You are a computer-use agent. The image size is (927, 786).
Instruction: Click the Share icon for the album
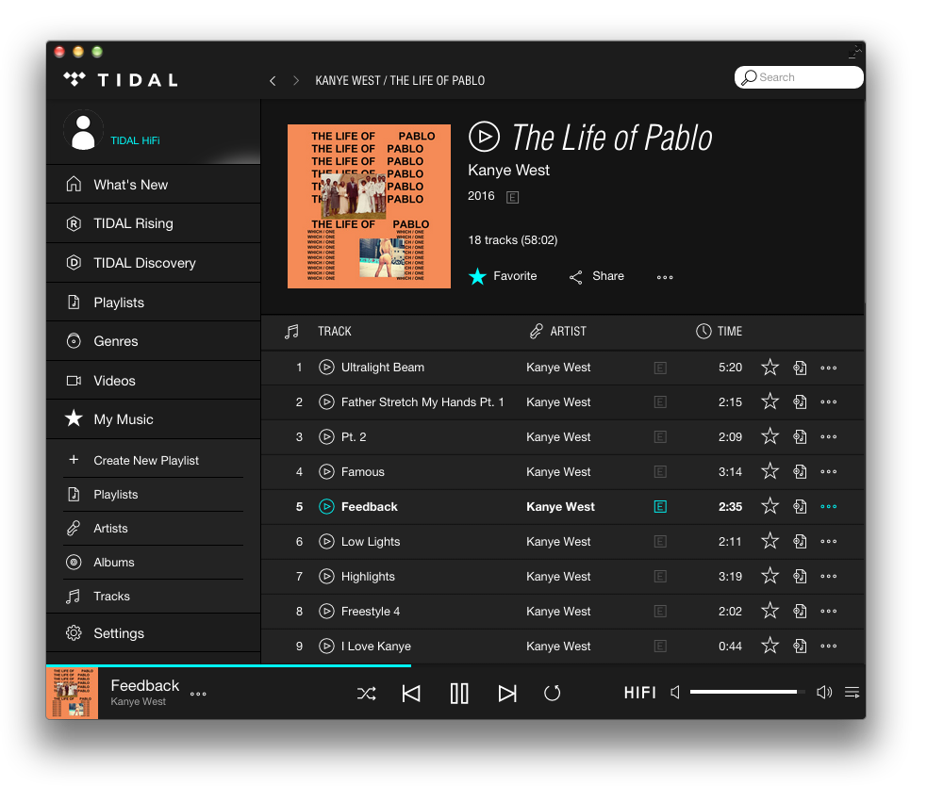tap(576, 277)
